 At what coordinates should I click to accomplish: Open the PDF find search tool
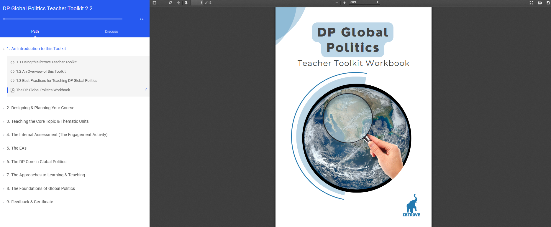170,3
